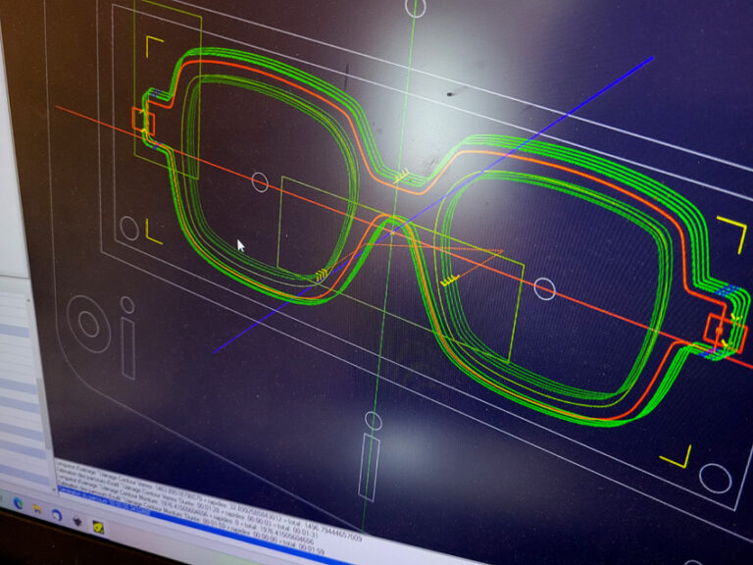Pick the small circle inside the left lens
The image size is (753, 565).
tap(260, 182)
